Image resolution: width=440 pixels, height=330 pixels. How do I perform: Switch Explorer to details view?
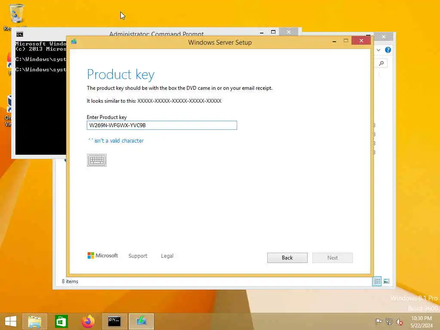(377, 281)
